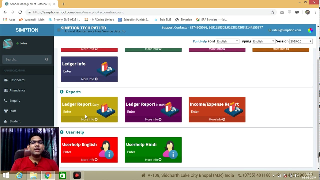Click the Userhelp English person info icon

(106, 149)
